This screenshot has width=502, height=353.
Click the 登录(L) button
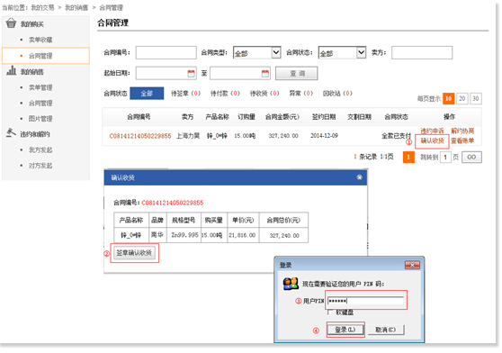[345, 330]
